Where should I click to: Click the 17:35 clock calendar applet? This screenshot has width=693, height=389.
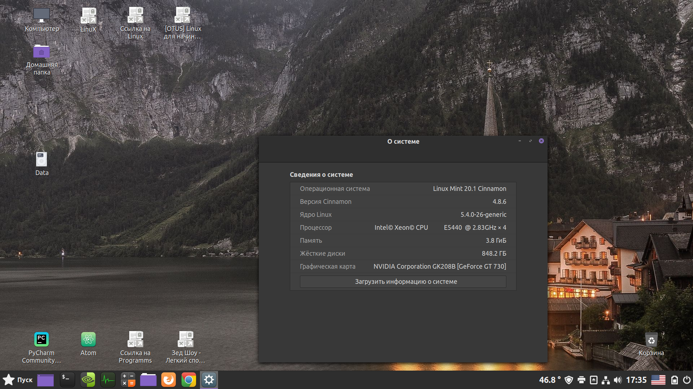636,380
